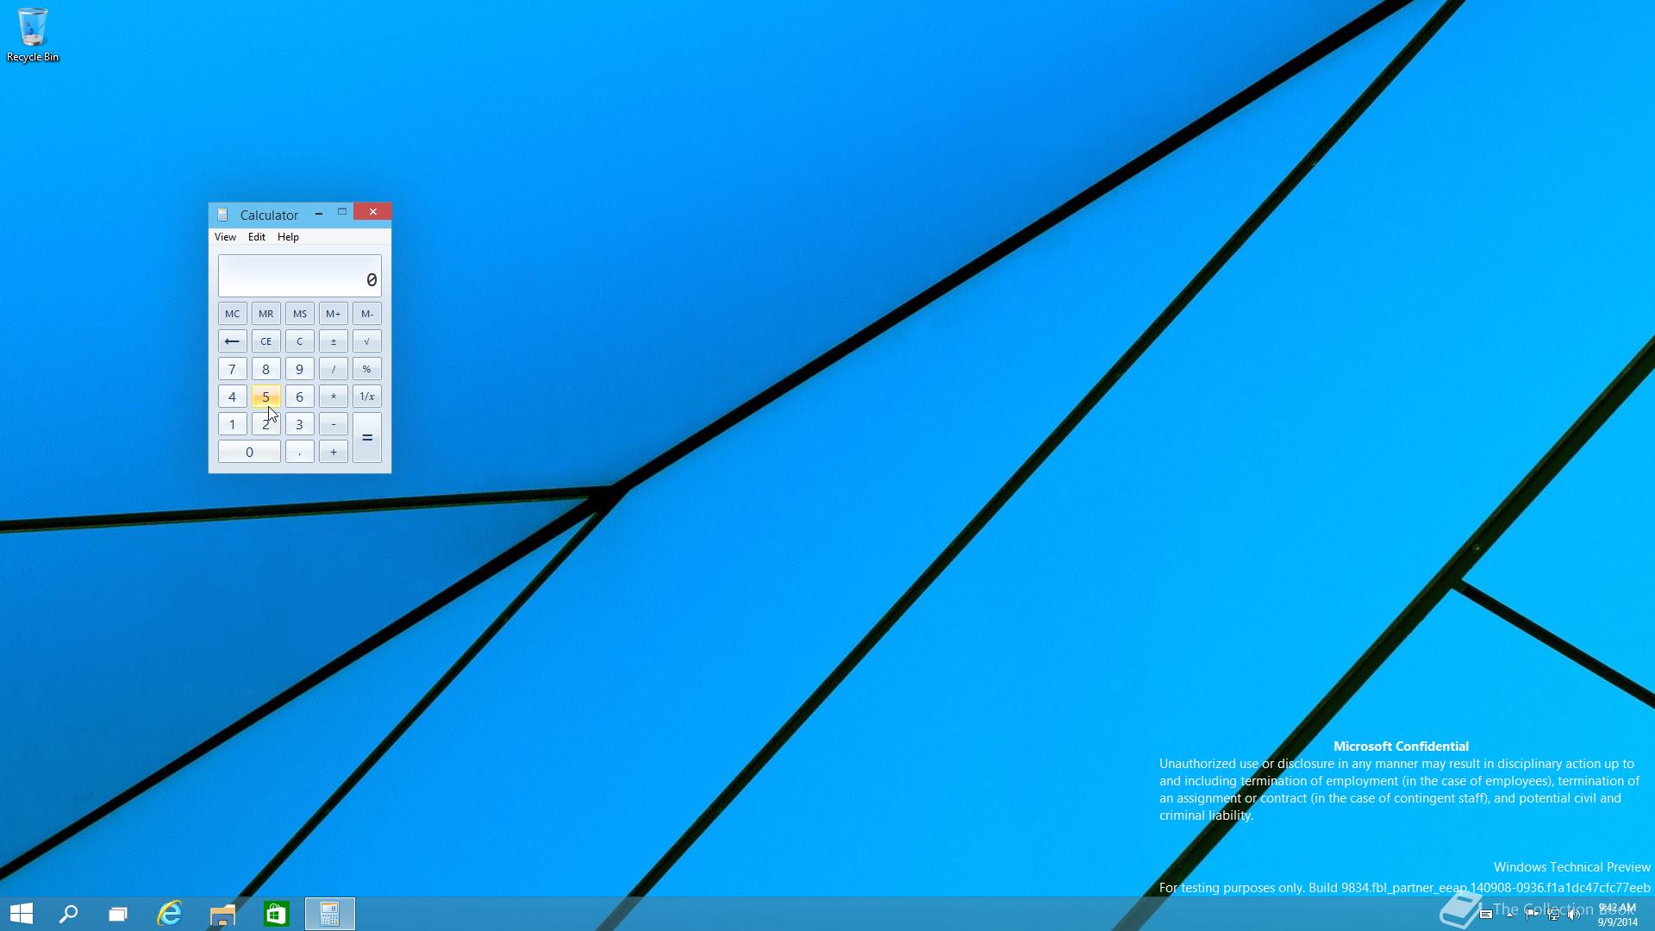The width and height of the screenshot is (1655, 931).
Task: Click the percent (%) button
Action: 366,369
